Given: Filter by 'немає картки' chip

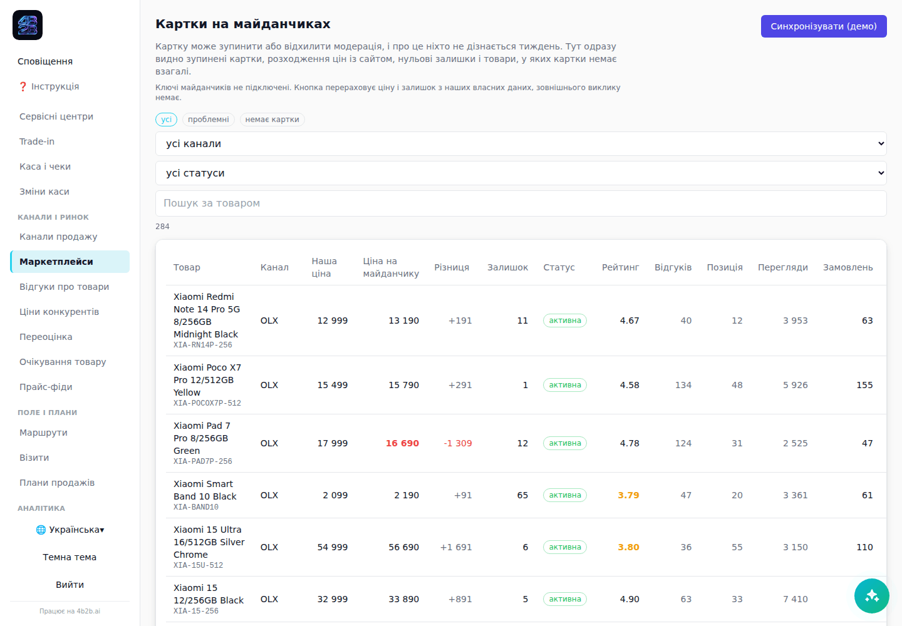Looking at the screenshot, I should 272,120.
